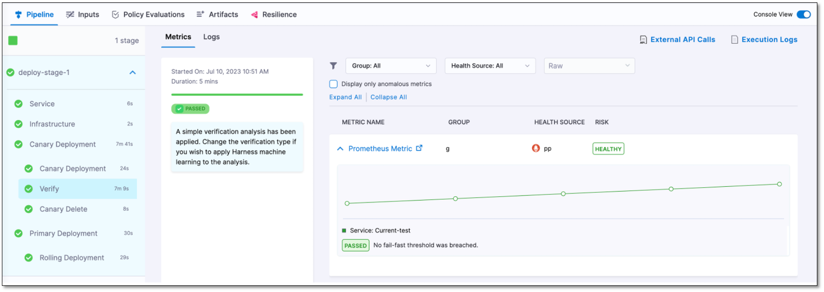Click the external link icon beside Prometheus Metric
The width and height of the screenshot is (824, 292).
coord(419,148)
